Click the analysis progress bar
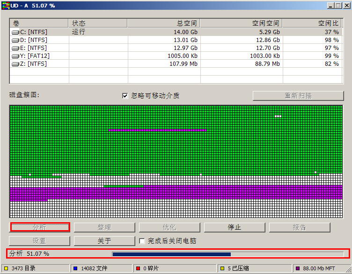This screenshot has height=274, width=352. (227, 254)
